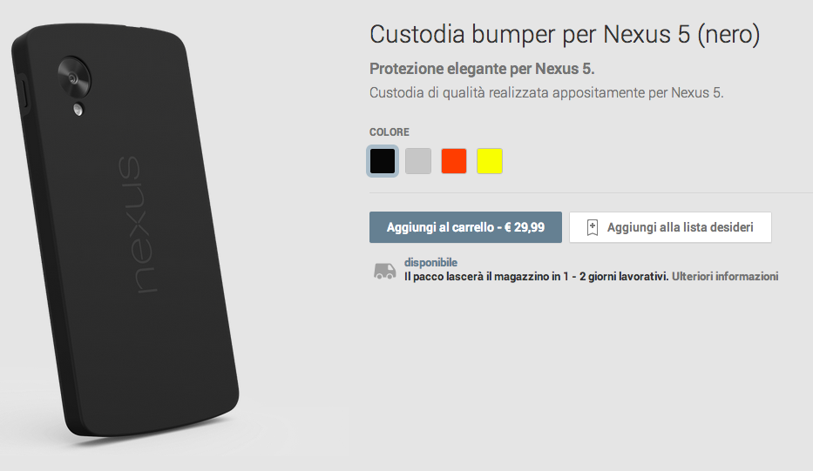Select the black color swatch
The width and height of the screenshot is (813, 471).
point(383,160)
